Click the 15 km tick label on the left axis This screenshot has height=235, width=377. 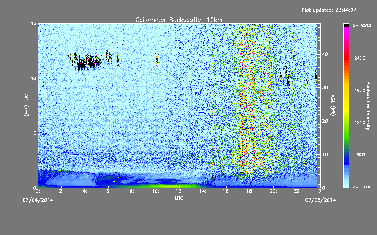[33, 23]
